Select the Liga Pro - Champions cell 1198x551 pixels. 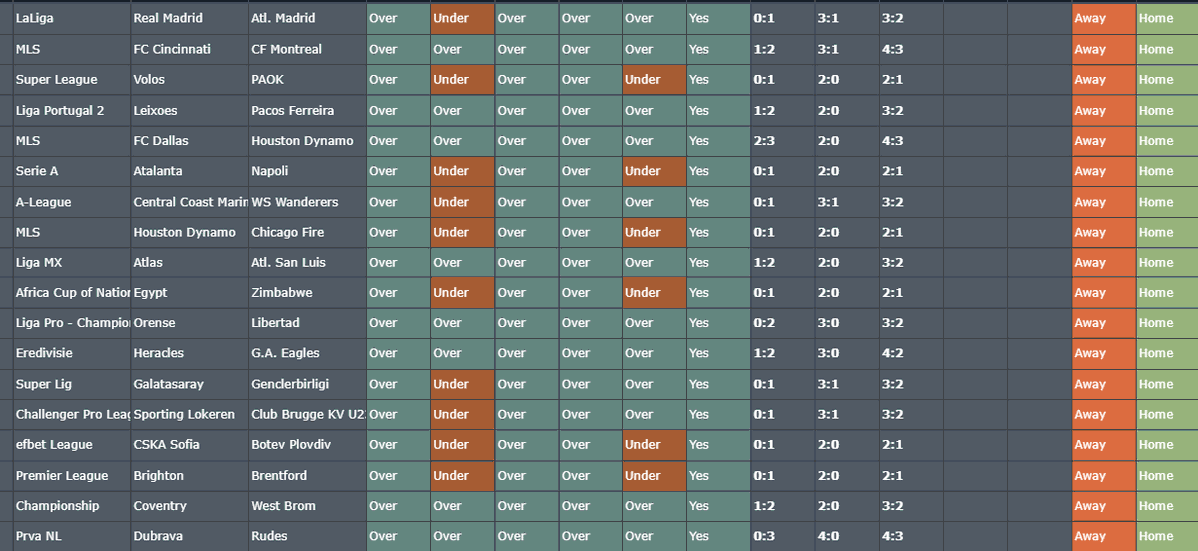point(72,323)
